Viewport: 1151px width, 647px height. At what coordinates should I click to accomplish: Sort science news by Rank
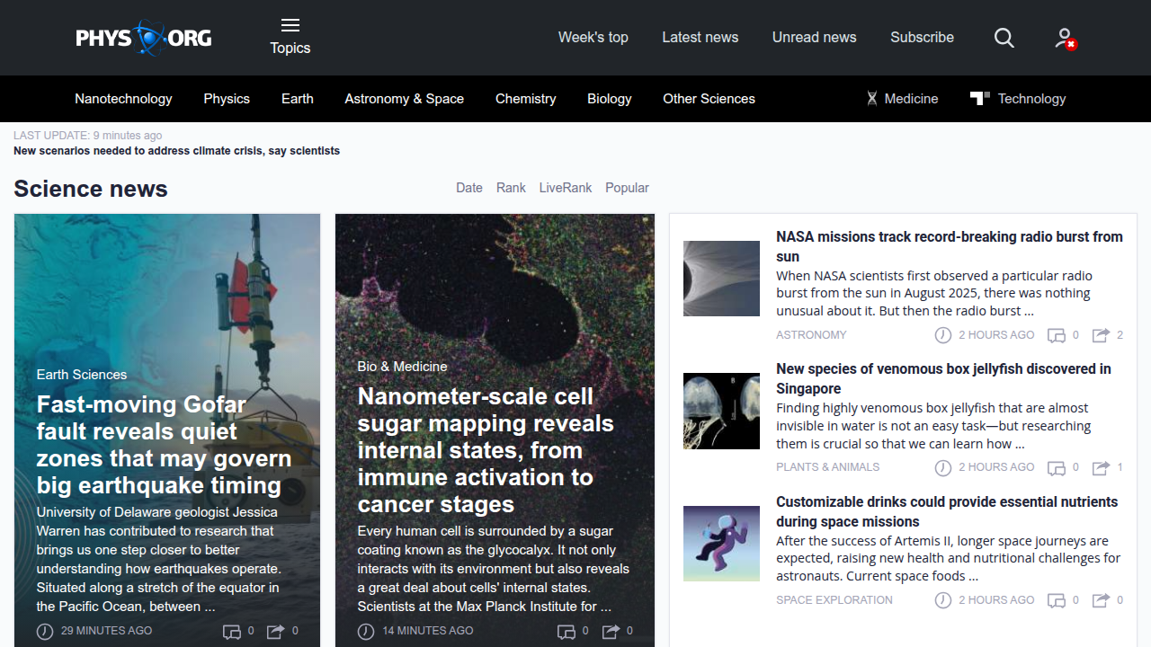(511, 188)
